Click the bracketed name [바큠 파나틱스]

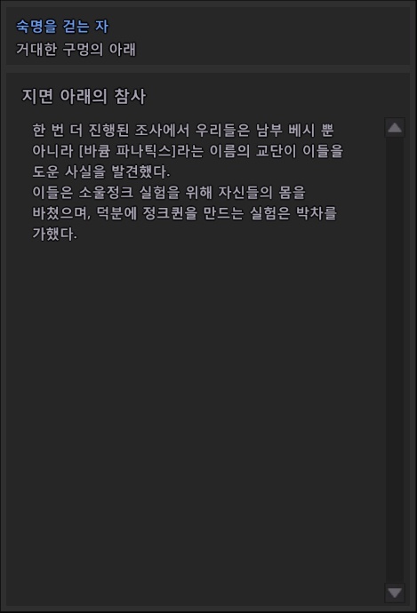pyautogui.click(x=127, y=151)
